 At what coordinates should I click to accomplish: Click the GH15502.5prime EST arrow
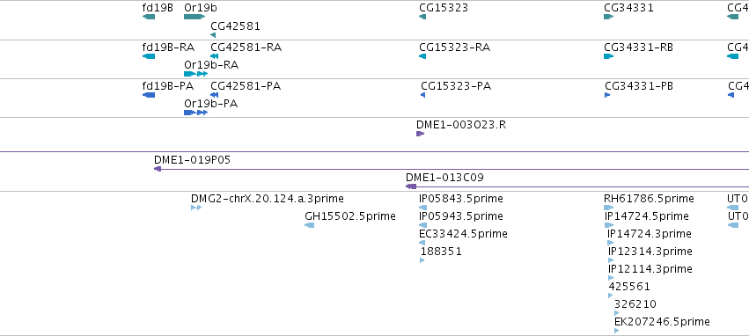click(310, 225)
